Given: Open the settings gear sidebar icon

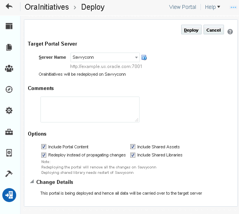Looking at the screenshot, I should tap(9, 110).
